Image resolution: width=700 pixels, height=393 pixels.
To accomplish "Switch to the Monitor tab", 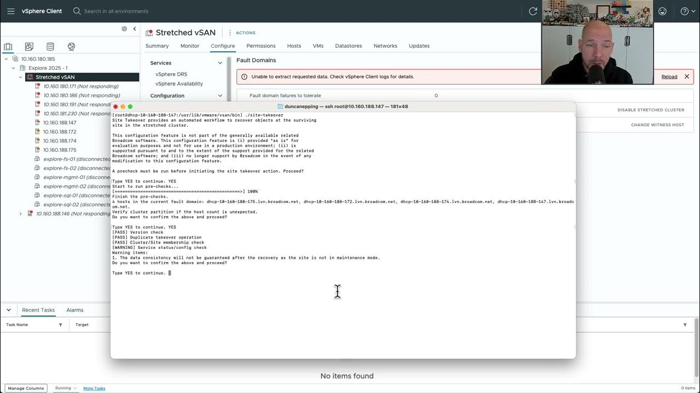I will click(x=190, y=46).
